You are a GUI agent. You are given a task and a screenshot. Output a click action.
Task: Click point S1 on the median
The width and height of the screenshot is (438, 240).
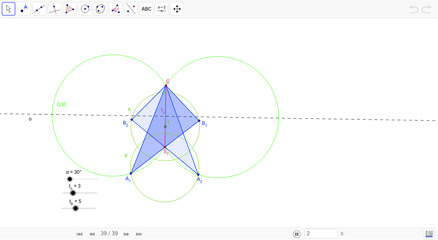pyautogui.click(x=165, y=147)
